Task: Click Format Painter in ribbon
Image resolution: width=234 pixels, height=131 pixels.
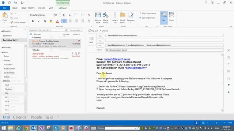Action: coord(18,23)
